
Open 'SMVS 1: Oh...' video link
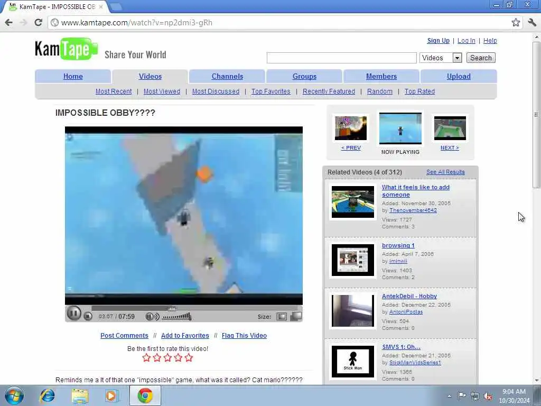[401, 347]
